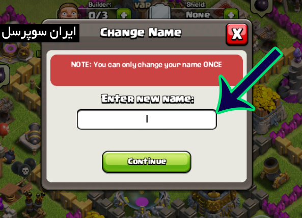The image size is (302, 218).
Task: Click the red NOTE warning banner
Action: coord(147,70)
